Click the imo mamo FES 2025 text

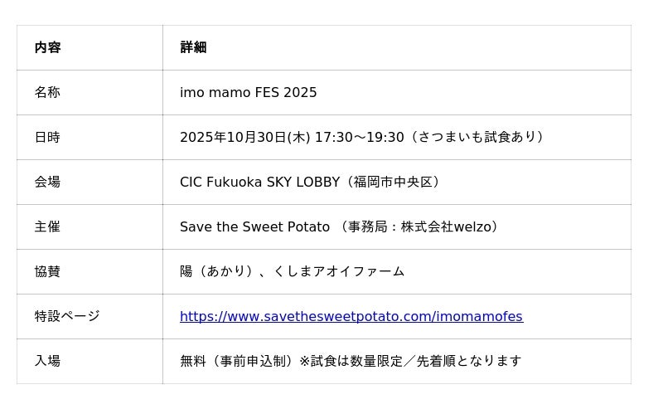tap(248, 92)
